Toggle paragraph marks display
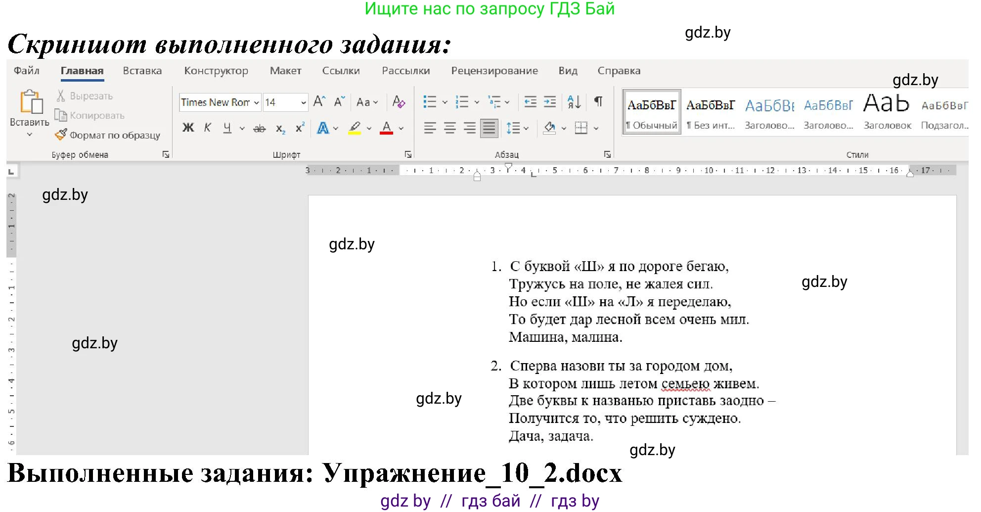The width and height of the screenshot is (981, 512). coord(598,101)
